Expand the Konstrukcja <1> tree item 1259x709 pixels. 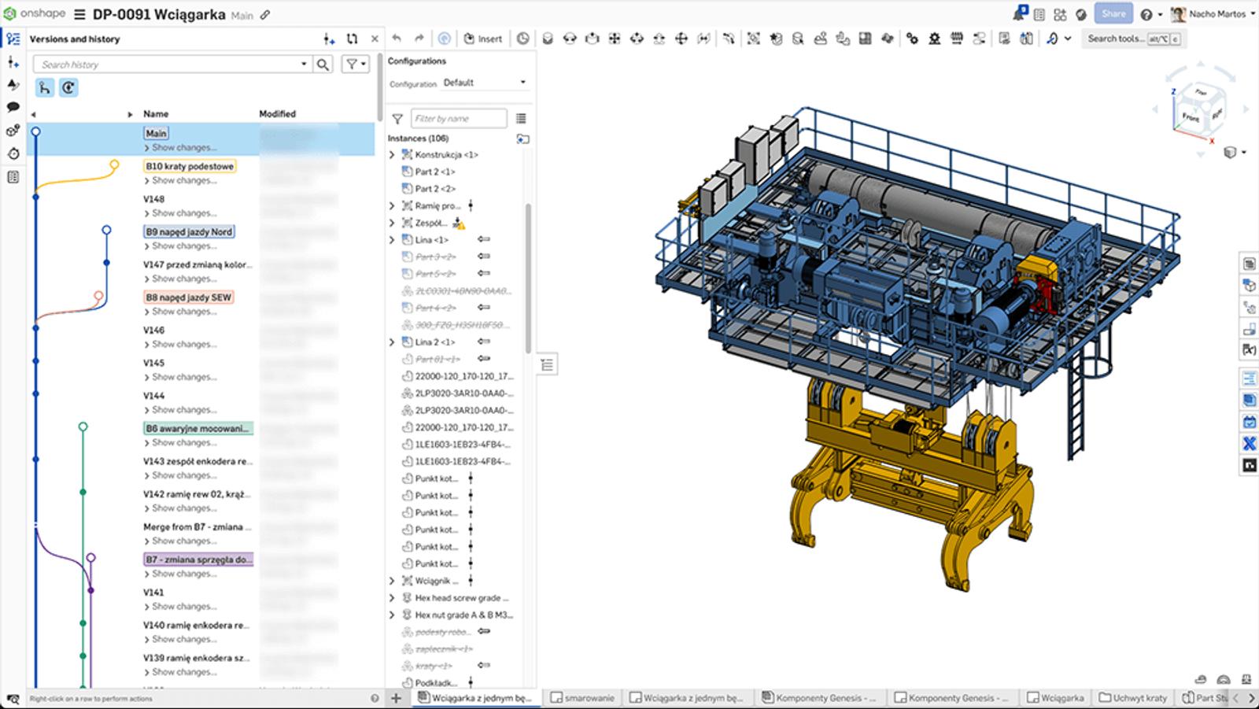(392, 155)
